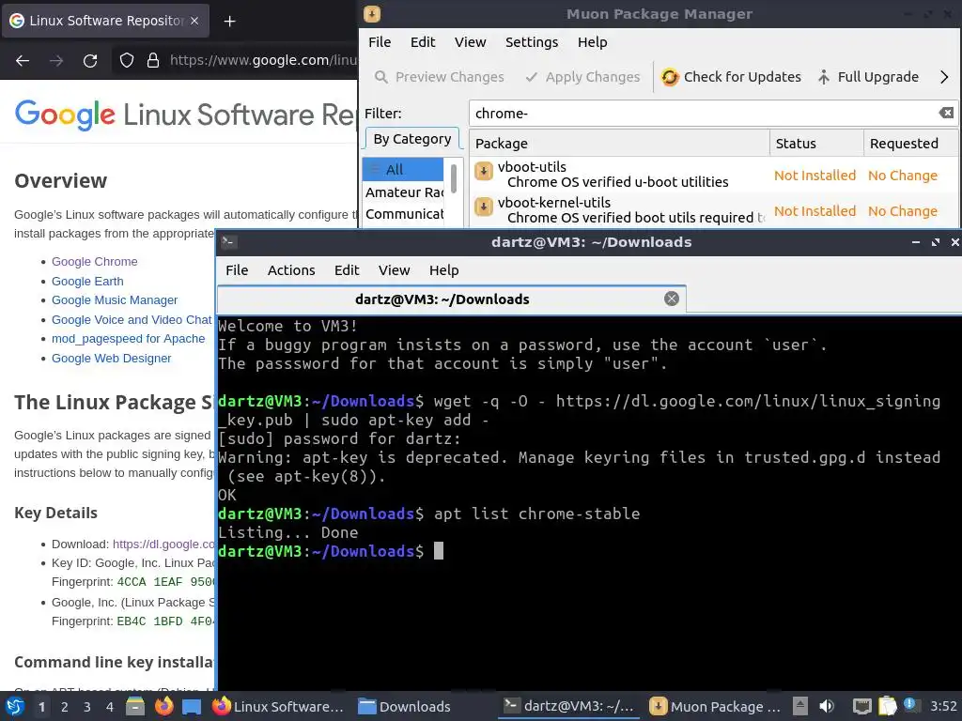Open the Muon File menu
Viewport: 962px width, 721px height.
click(380, 41)
